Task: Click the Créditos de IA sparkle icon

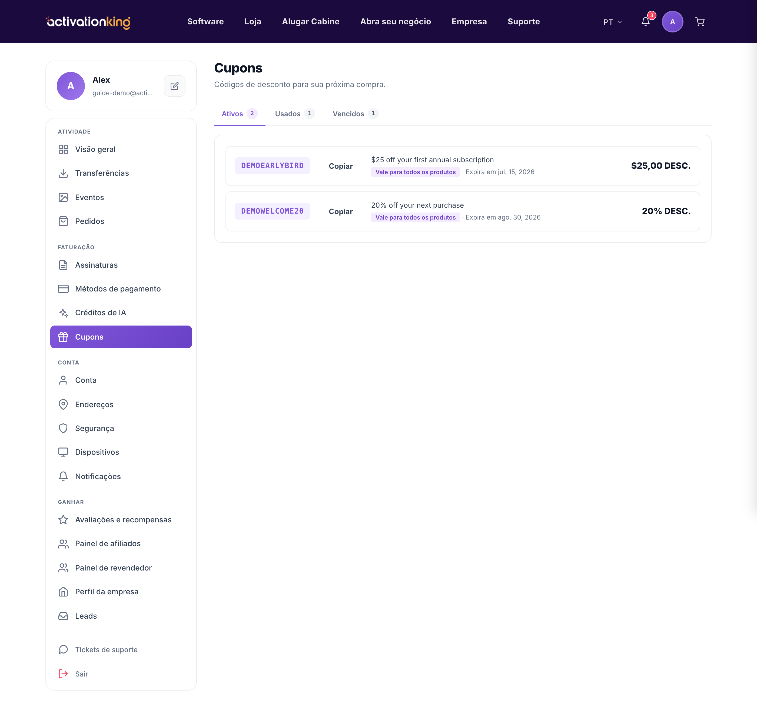Action: pyautogui.click(x=63, y=313)
